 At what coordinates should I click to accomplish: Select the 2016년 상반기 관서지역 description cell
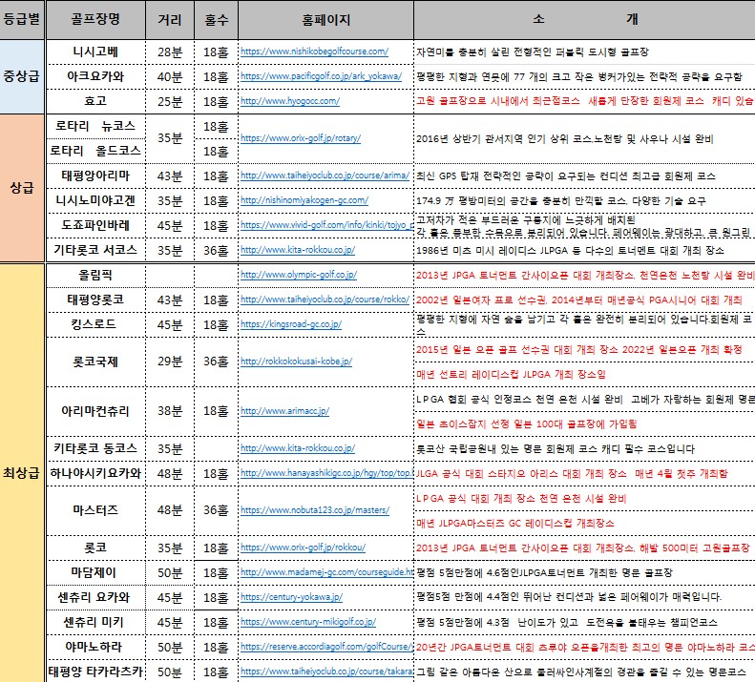pyautogui.click(x=584, y=139)
